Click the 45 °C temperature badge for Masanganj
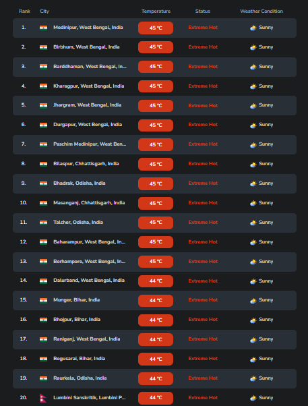The height and width of the screenshot is (406, 308). [x=156, y=203]
